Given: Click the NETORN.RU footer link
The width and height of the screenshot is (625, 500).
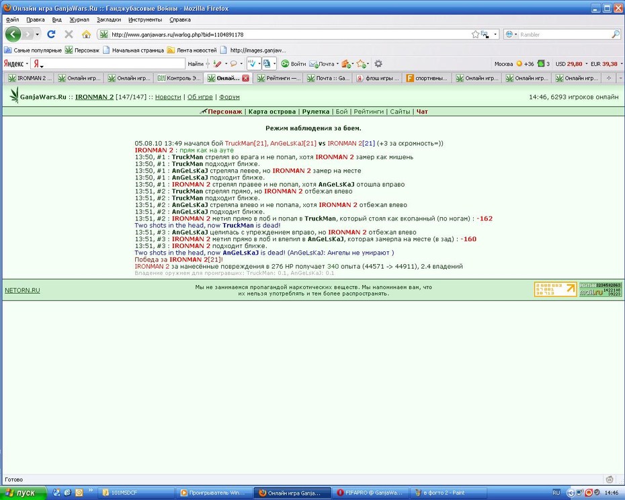Looking at the screenshot, I should point(22,290).
